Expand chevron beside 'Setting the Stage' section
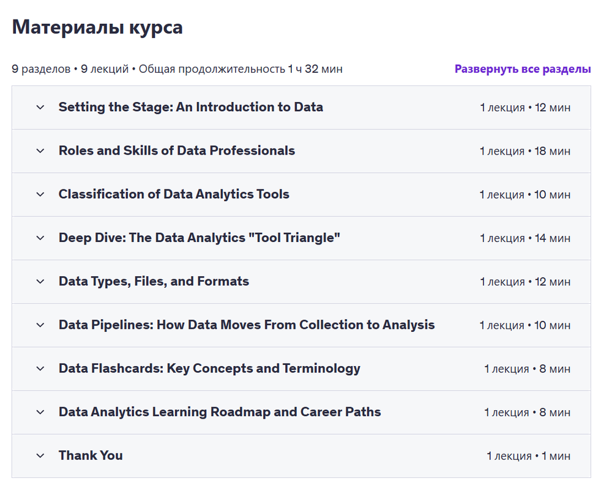 40,108
